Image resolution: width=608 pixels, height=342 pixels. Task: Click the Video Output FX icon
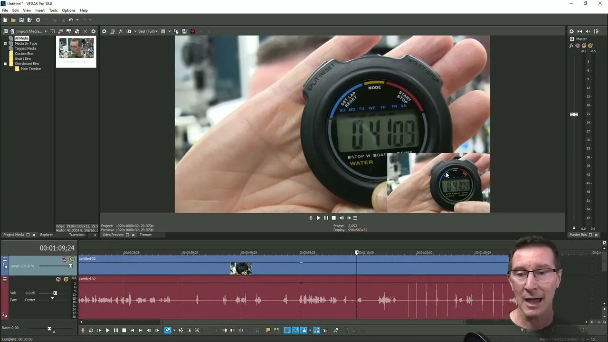pyautogui.click(x=121, y=31)
